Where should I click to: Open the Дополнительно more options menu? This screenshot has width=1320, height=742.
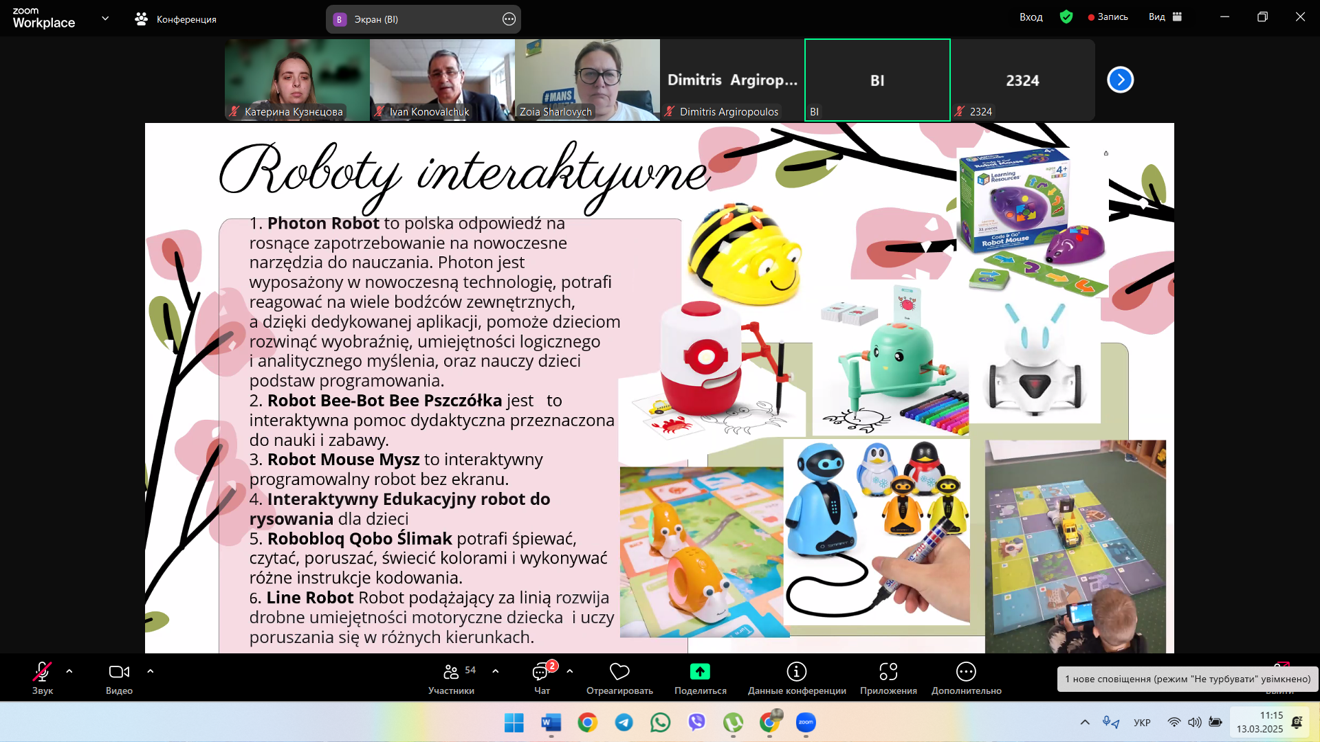point(966,677)
